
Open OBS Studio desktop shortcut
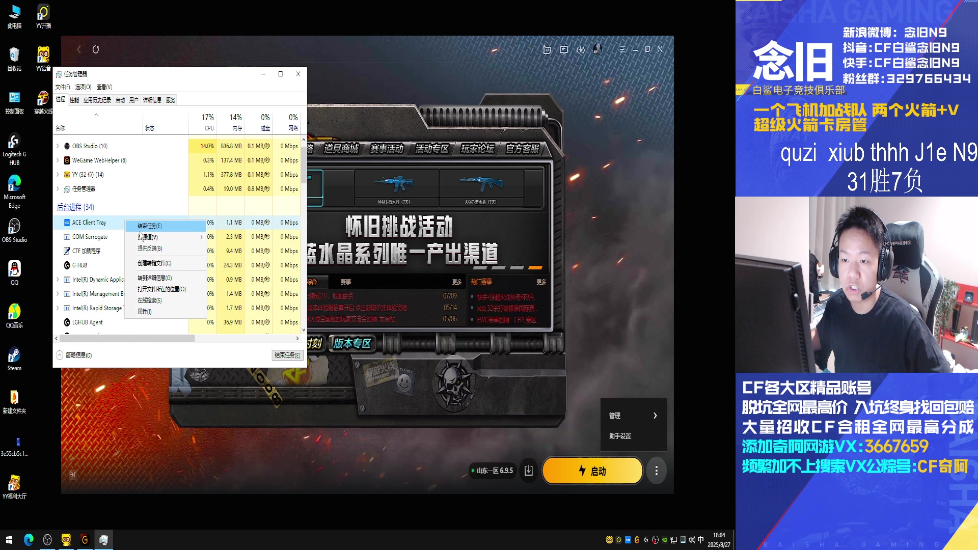14,231
